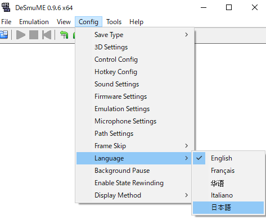Image resolution: width=266 pixels, height=220 pixels.
Task: Open the Tools menu
Action: 114,22
